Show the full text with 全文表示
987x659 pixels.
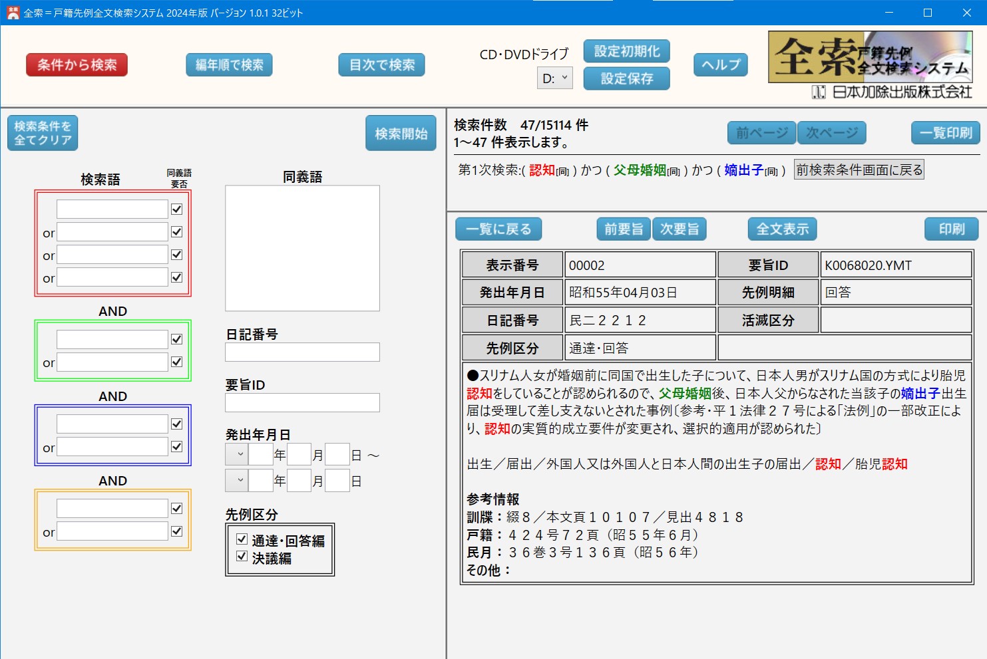tap(782, 229)
